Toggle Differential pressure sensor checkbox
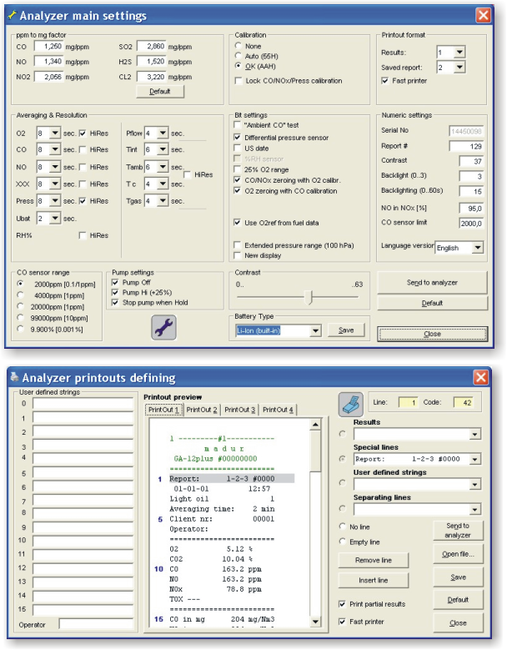 (x=238, y=137)
